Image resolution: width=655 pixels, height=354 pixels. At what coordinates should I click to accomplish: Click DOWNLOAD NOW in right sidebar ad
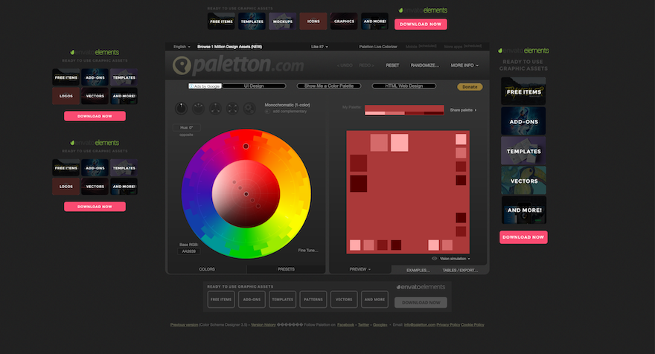click(523, 237)
